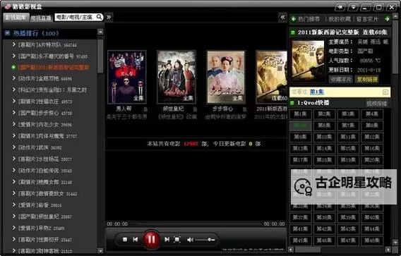This screenshot has width=401, height=256.
Task: Select episode 第3集 button
Action: [348, 114]
